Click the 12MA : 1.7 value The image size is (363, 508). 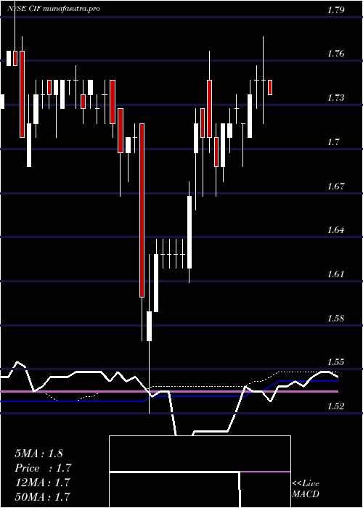tap(42, 482)
